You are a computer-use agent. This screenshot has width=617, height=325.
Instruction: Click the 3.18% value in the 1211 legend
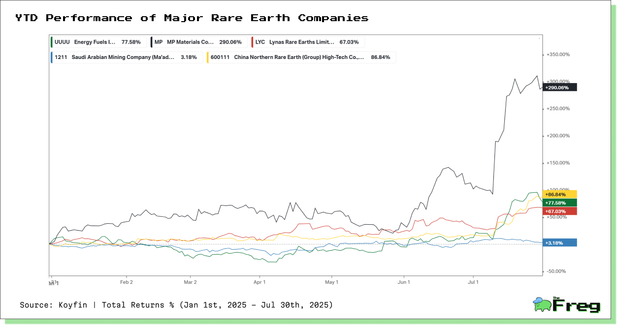tap(189, 58)
